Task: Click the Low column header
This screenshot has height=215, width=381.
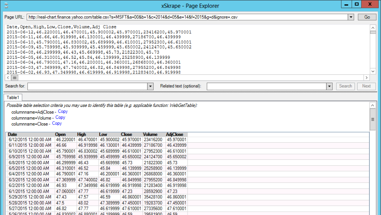Action: (110, 134)
